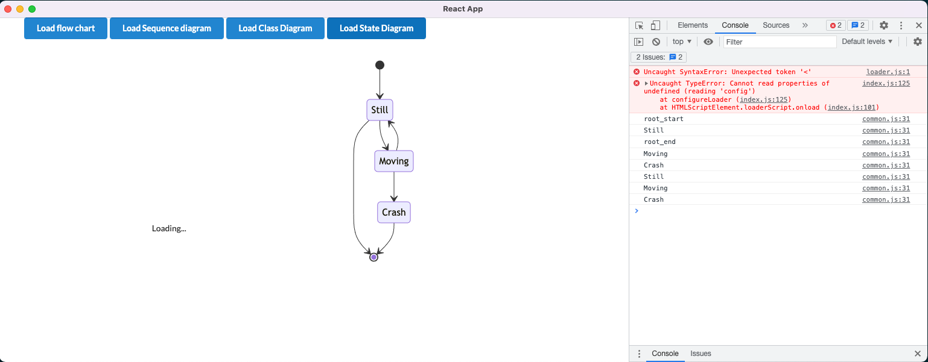Image resolution: width=928 pixels, height=362 pixels.
Task: Click the more tabs chevron
Action: (x=804, y=25)
